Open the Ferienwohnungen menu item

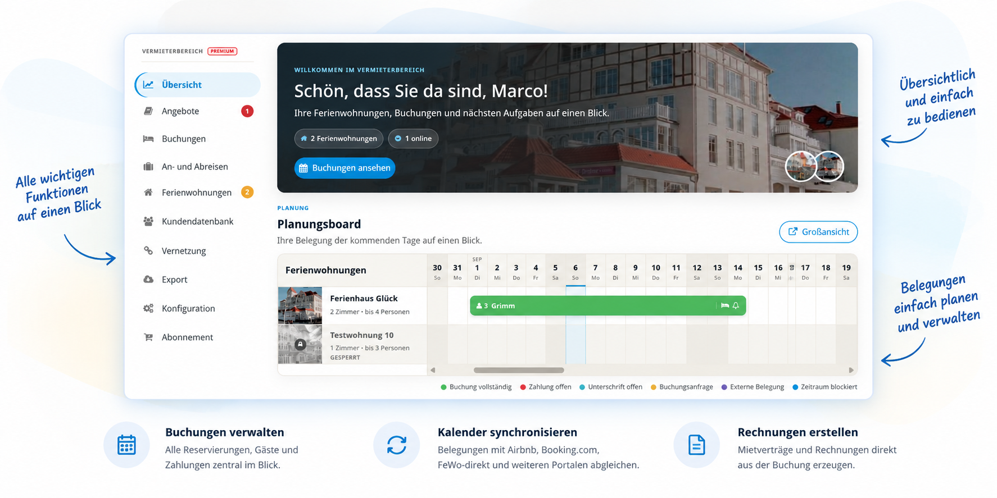[197, 193]
